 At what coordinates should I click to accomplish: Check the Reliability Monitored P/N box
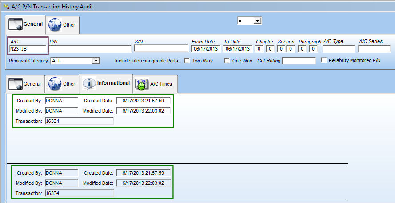[324, 60]
